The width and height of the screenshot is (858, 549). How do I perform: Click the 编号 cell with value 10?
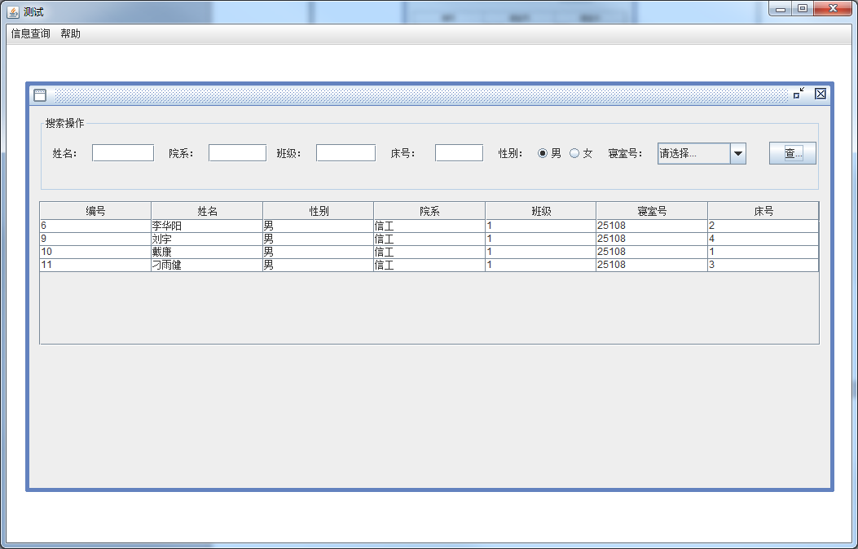coord(95,252)
